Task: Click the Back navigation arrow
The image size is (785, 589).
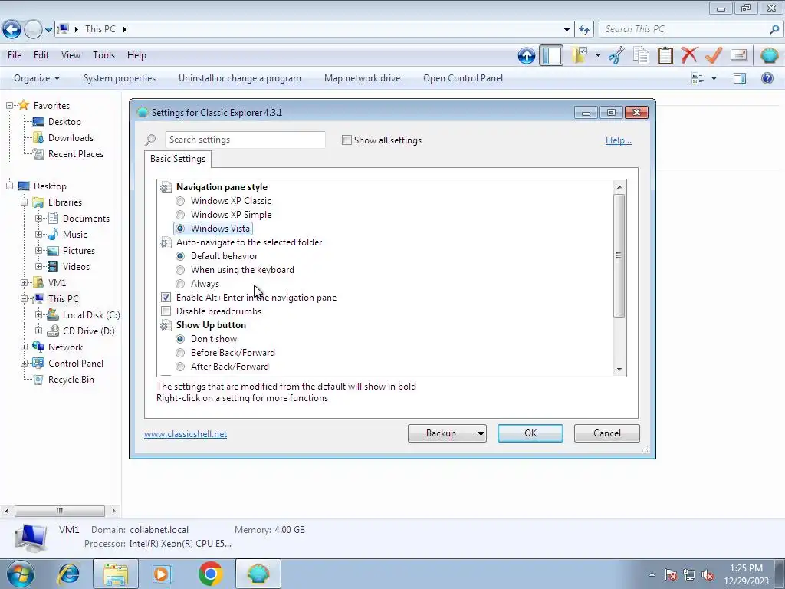Action: (11, 30)
